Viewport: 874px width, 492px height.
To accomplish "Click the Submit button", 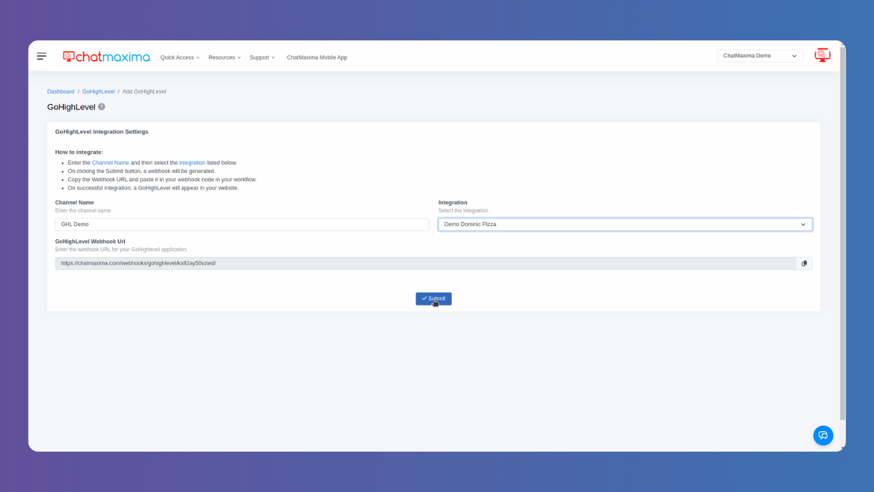I will [434, 299].
